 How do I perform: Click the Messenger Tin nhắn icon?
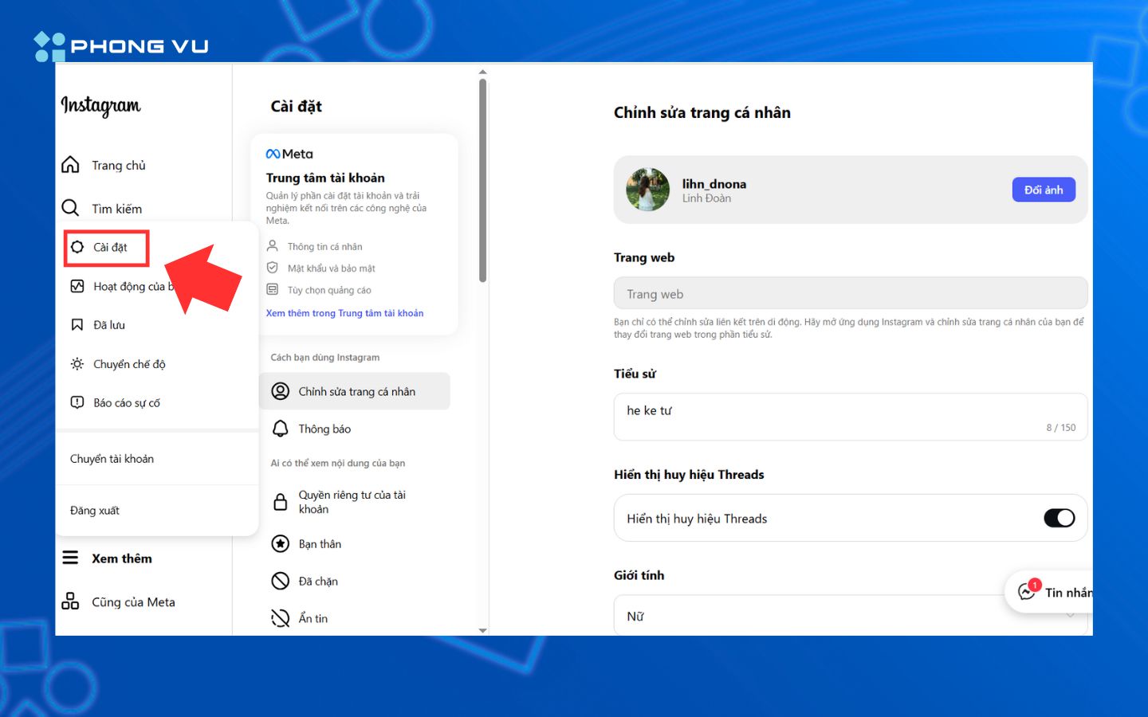pyautogui.click(x=1027, y=592)
